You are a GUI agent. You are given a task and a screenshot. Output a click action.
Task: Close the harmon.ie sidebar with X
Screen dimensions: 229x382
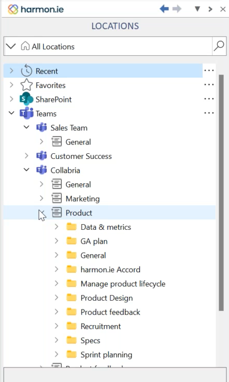(223, 9)
